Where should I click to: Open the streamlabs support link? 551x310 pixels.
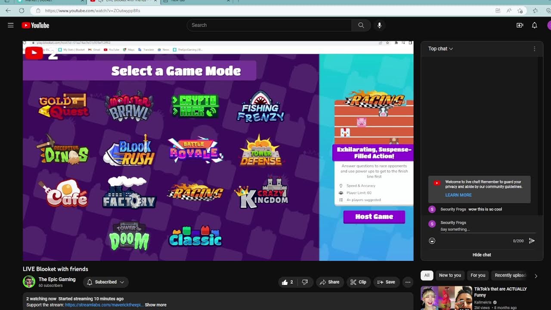coord(104,305)
